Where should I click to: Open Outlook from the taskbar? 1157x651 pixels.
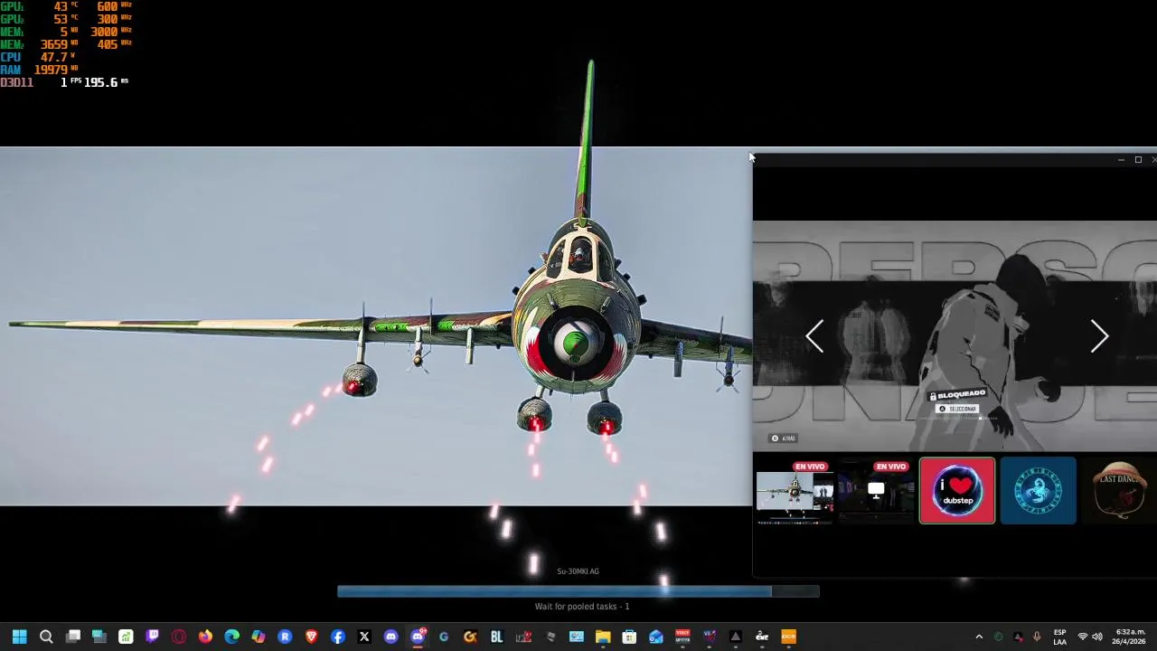click(655, 637)
